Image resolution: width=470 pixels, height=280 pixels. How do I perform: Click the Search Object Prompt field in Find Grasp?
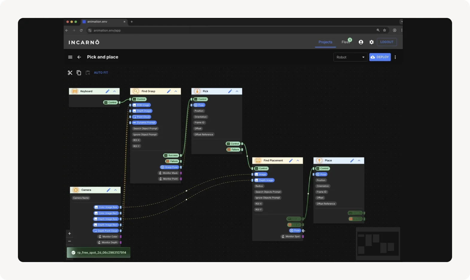click(x=145, y=129)
